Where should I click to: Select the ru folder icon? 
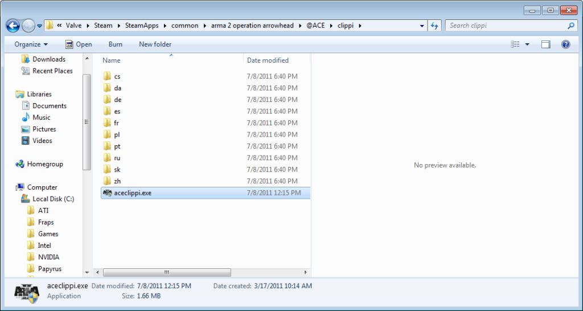coord(107,158)
